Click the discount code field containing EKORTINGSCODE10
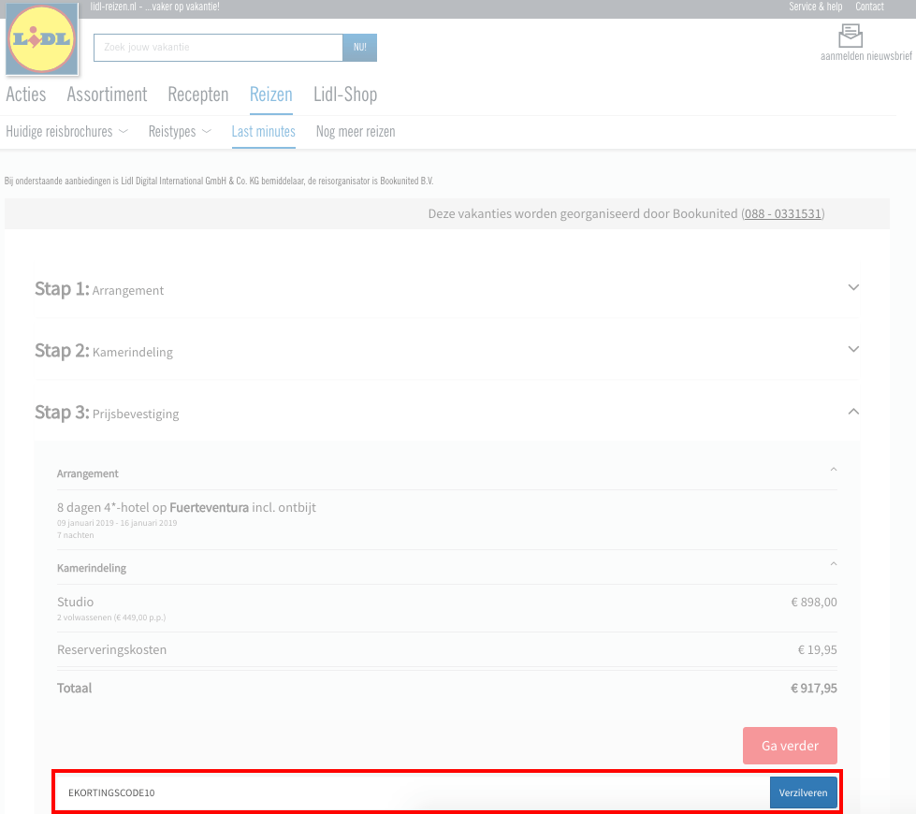The image size is (916, 814). click(x=414, y=792)
